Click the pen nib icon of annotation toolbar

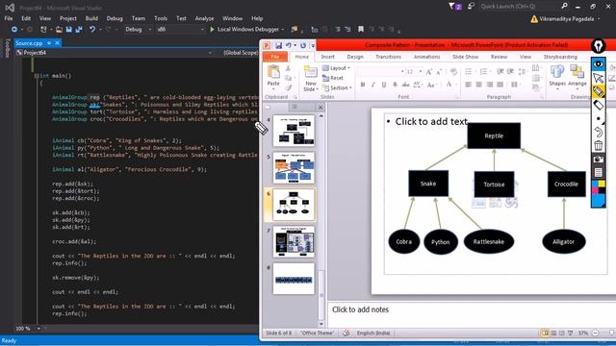(598, 46)
